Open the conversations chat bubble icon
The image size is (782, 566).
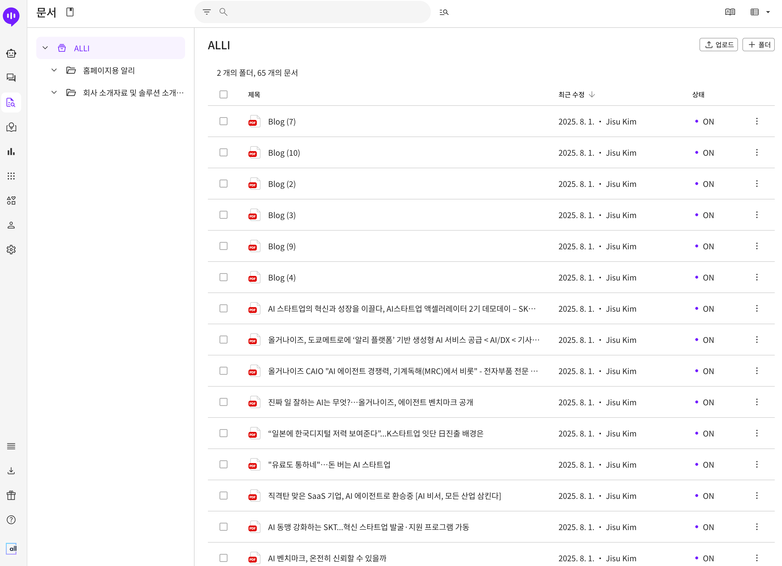pos(11,77)
